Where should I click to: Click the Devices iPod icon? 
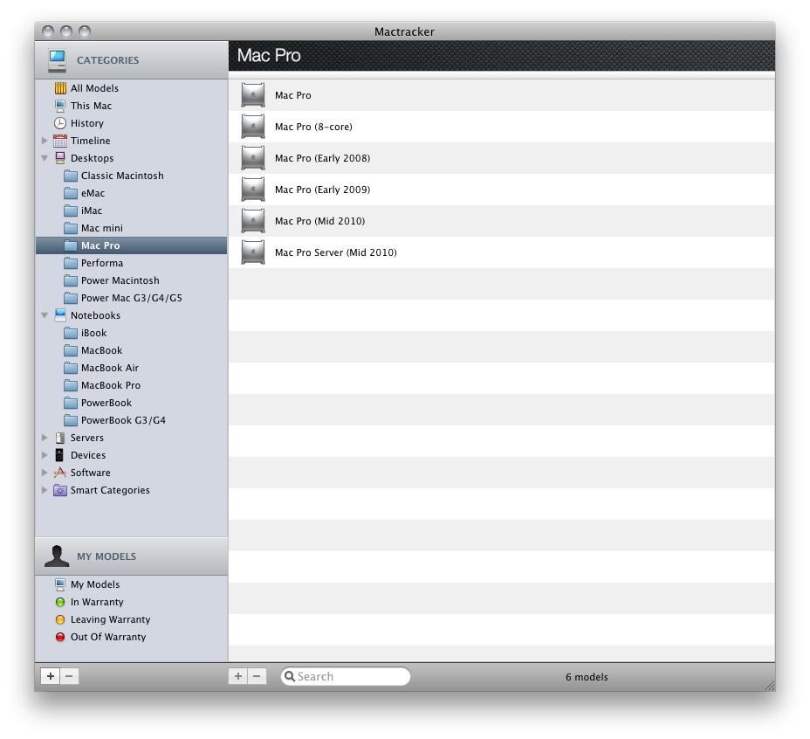coord(60,455)
